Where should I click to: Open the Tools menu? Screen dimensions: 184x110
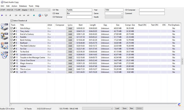point(31,6)
